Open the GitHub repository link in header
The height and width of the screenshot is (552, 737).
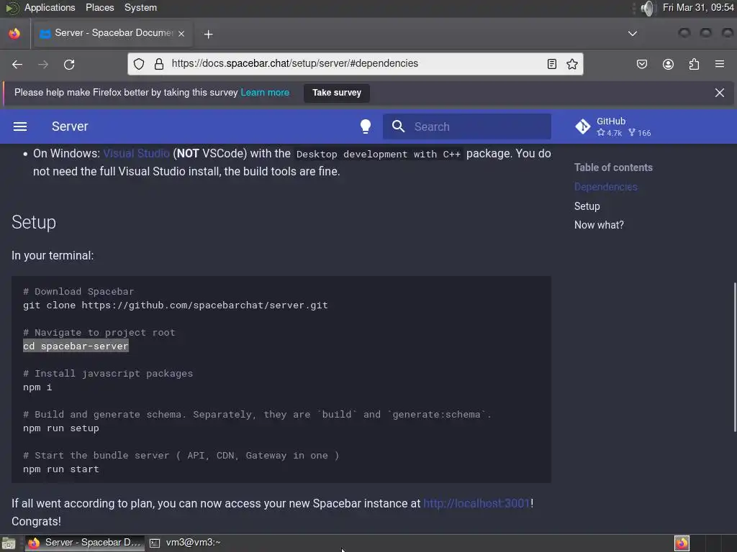[613, 126]
